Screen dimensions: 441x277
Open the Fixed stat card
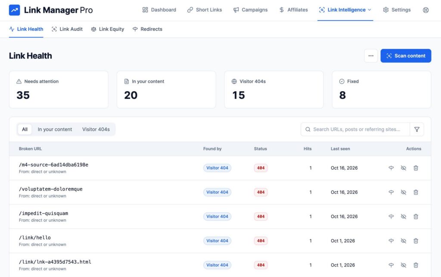coord(382,89)
